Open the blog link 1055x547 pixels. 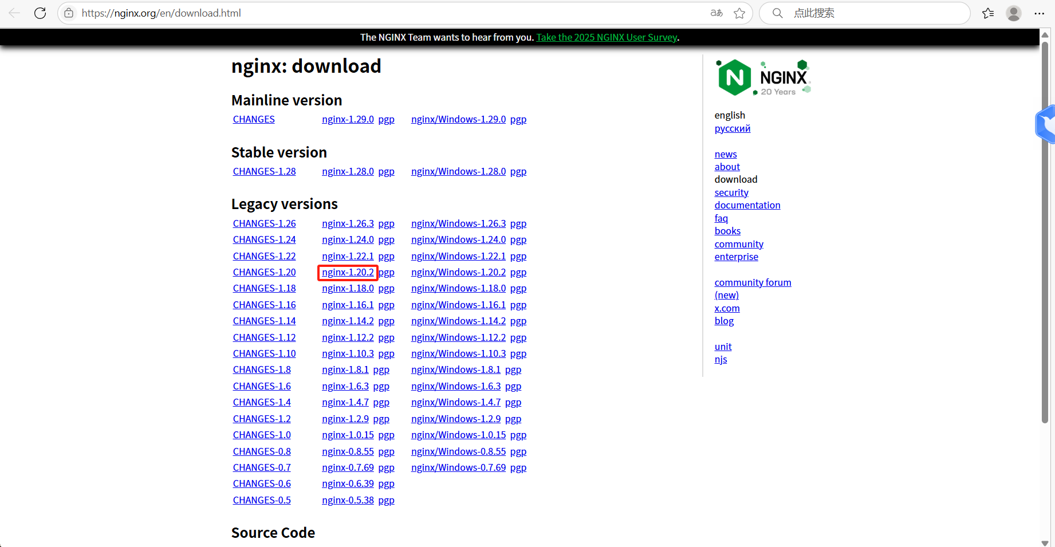point(724,321)
